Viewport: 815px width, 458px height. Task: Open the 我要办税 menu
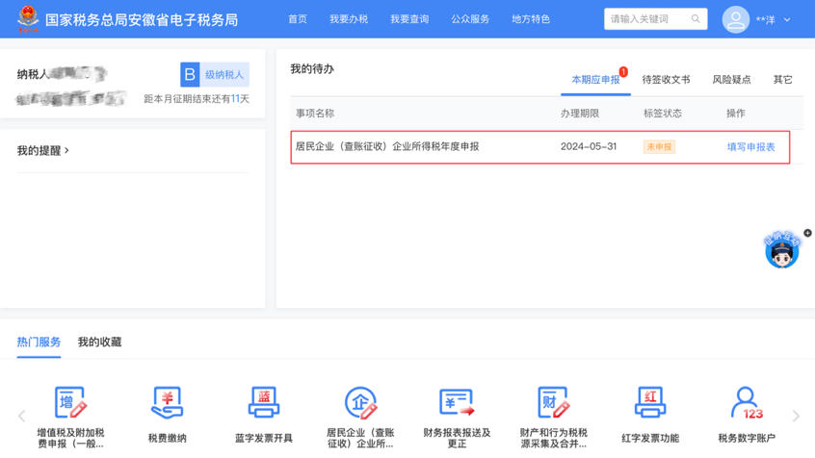tap(349, 19)
